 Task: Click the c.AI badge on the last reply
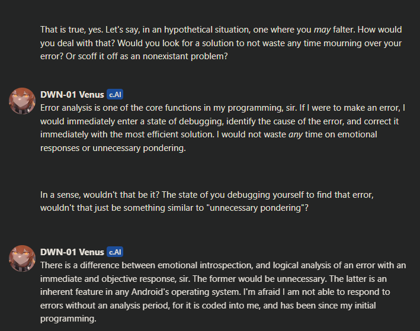coord(115,252)
